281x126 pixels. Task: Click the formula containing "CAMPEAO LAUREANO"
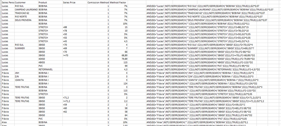click(210, 10)
